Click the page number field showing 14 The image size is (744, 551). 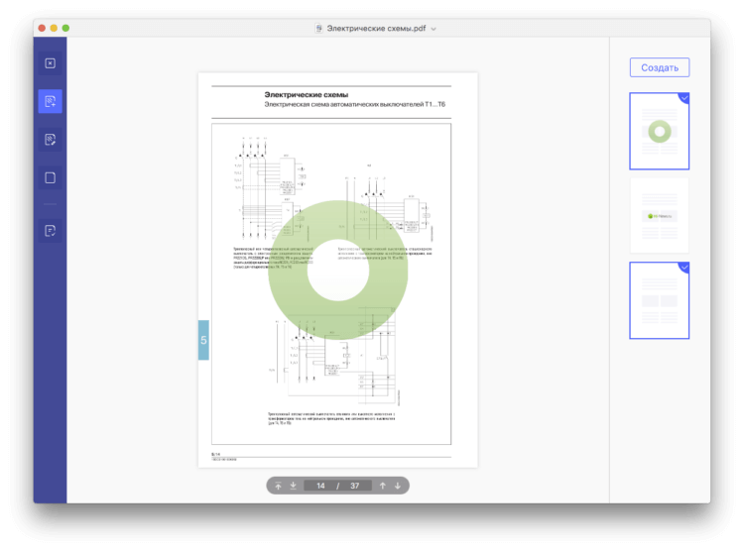pos(320,486)
